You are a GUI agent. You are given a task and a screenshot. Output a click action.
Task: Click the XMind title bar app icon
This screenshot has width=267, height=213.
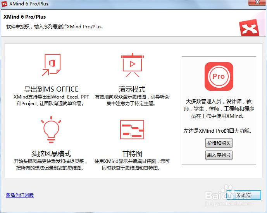pyautogui.click(x=4, y=4)
